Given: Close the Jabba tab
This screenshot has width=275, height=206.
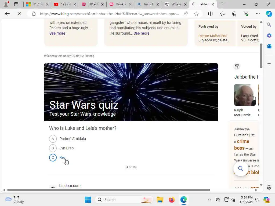Looking at the screenshot, I should pyautogui.click(x=213, y=4).
